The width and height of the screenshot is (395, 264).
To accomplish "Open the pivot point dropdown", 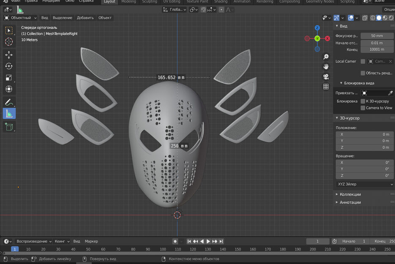I will [193, 10].
